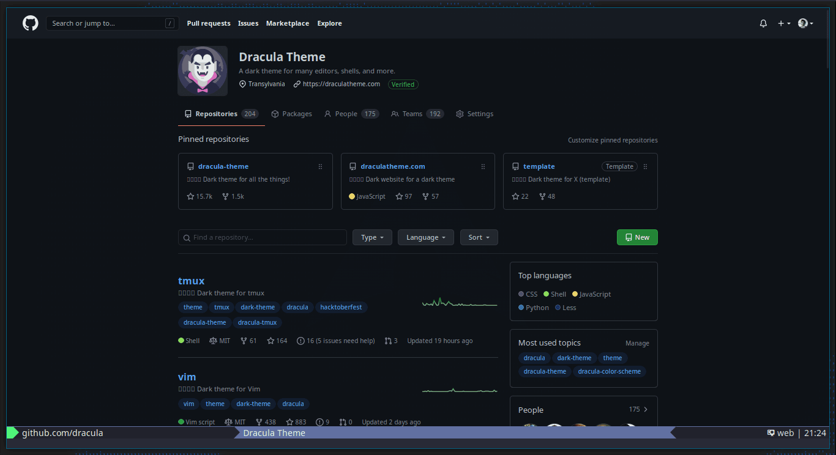
Task: Click the drag handle on draculatheme.com card
Action: (x=483, y=166)
